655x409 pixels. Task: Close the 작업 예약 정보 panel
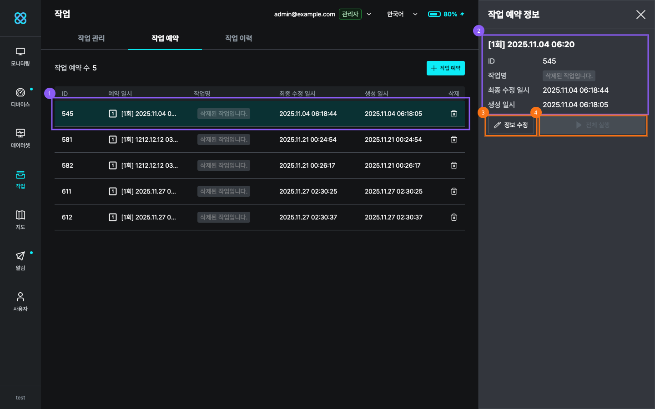[x=640, y=15]
